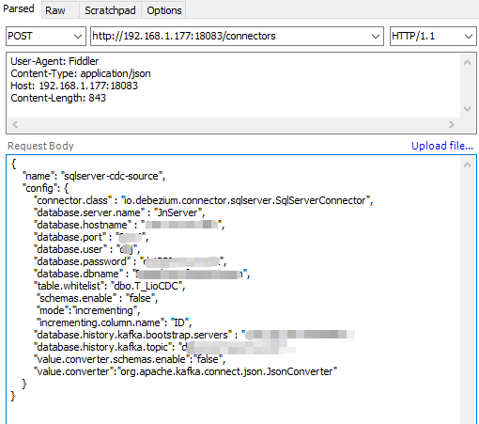
Task: Click the Request Body label
Action: (40, 146)
